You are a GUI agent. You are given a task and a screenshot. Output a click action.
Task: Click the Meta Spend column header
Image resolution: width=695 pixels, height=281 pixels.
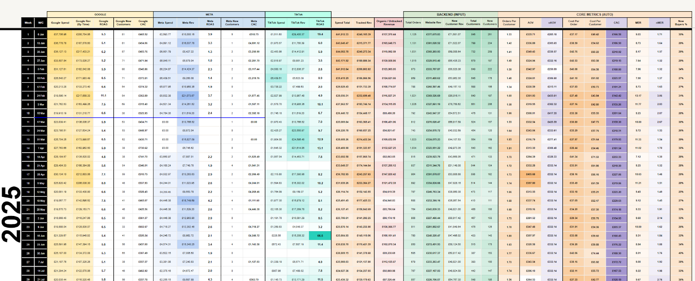click(x=165, y=23)
